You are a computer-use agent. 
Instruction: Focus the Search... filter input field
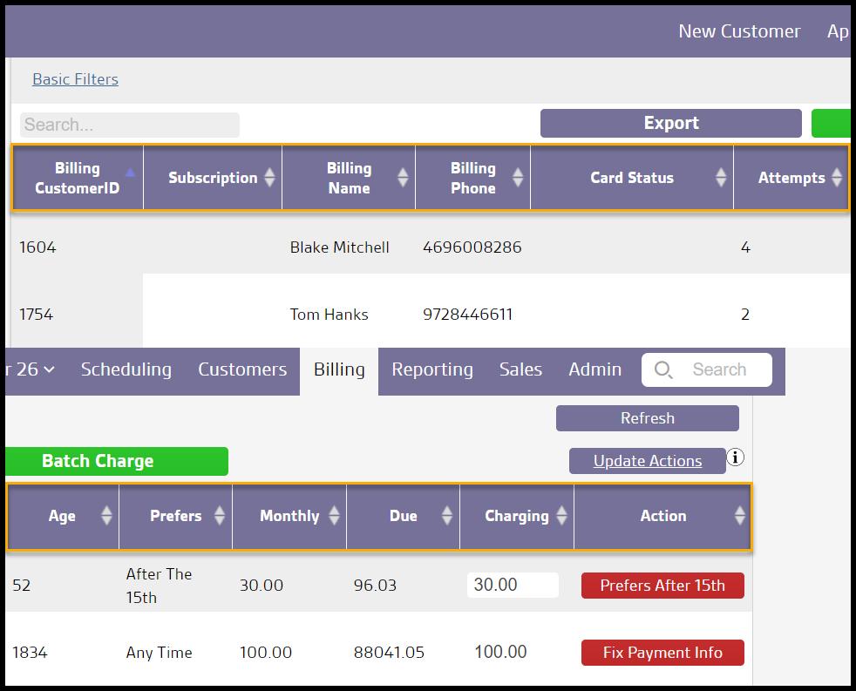[x=129, y=125]
